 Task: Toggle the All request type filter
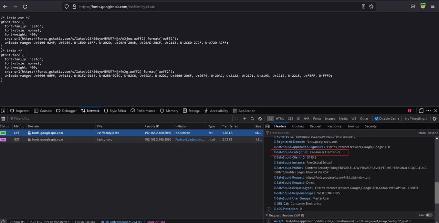(270, 119)
